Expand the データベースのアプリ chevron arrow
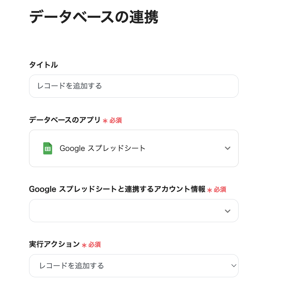This screenshot has width=288, height=288. 227,148
